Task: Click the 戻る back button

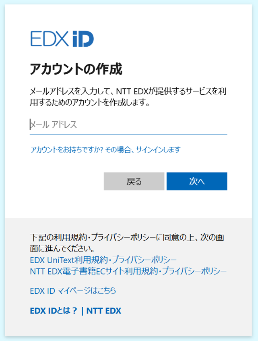Action: click(134, 181)
